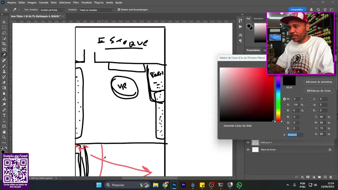
Task: Select the Brush tool
Action: (4, 66)
